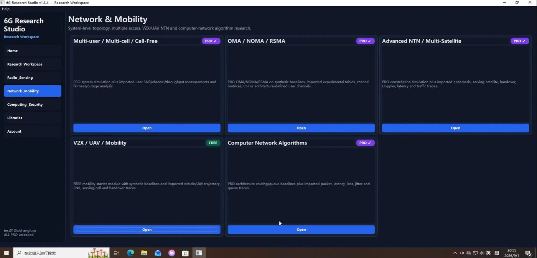The height and width of the screenshot is (258, 537).
Task: Open the Help menu
Action: (x=6, y=9)
